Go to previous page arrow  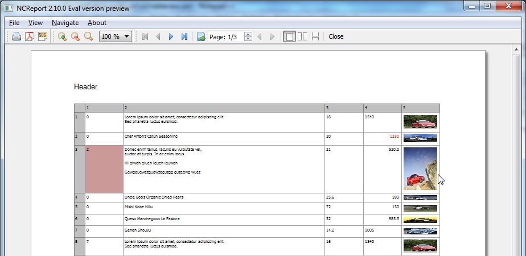[x=158, y=36]
